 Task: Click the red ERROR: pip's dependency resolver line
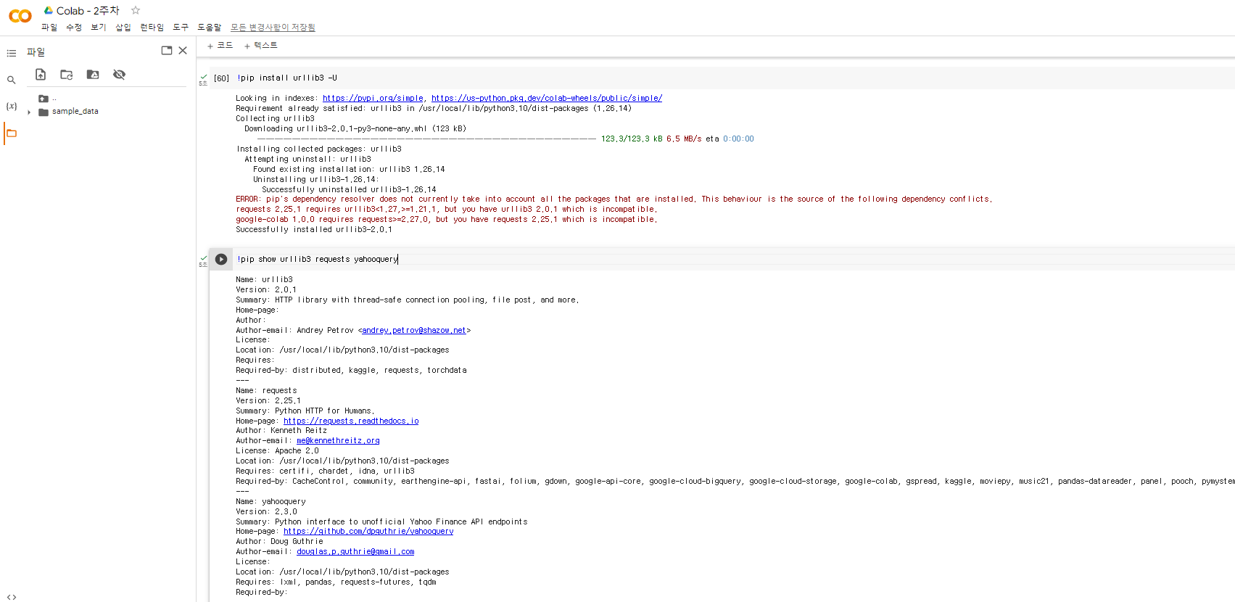click(x=614, y=199)
